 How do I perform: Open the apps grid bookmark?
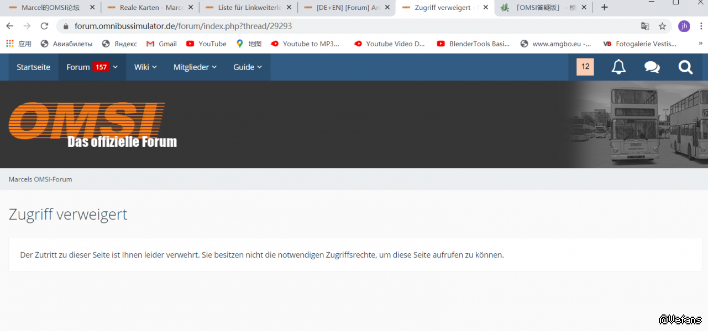click(x=18, y=44)
